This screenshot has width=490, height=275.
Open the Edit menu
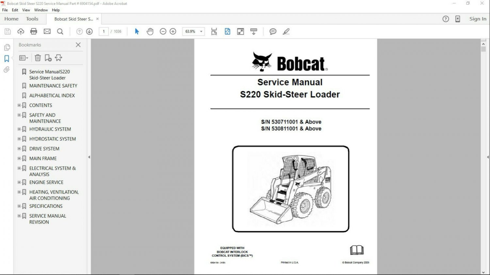click(15, 10)
